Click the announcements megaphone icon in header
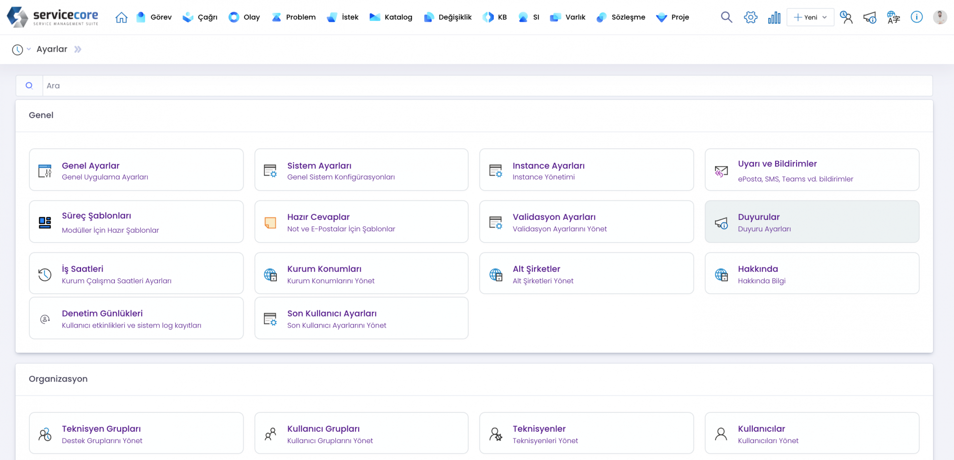Image resolution: width=954 pixels, height=460 pixels. [870, 17]
